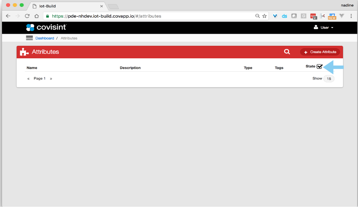358x207 pixels.
Task: Open a new browser tab
Action: (113, 6)
